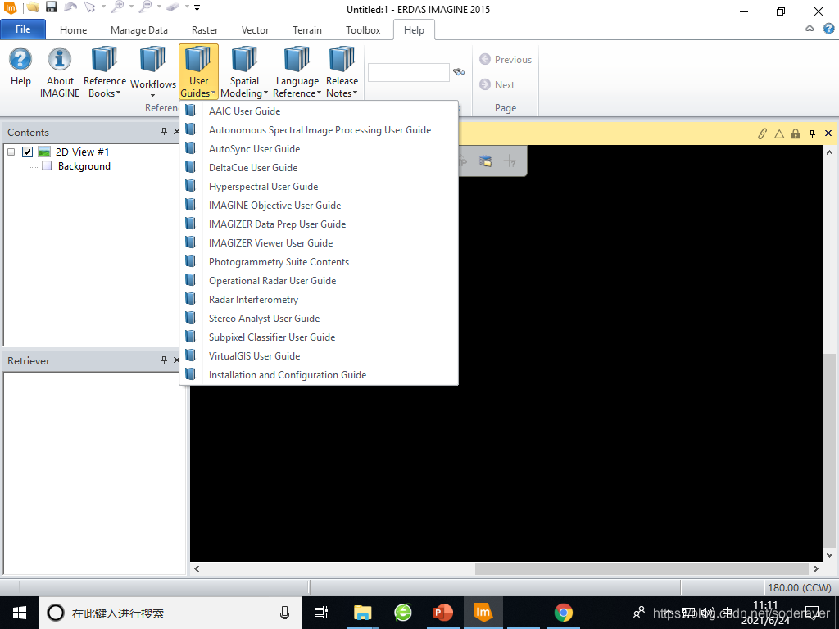
Task: Open DeltaCue User Guide
Action: click(x=319, y=167)
